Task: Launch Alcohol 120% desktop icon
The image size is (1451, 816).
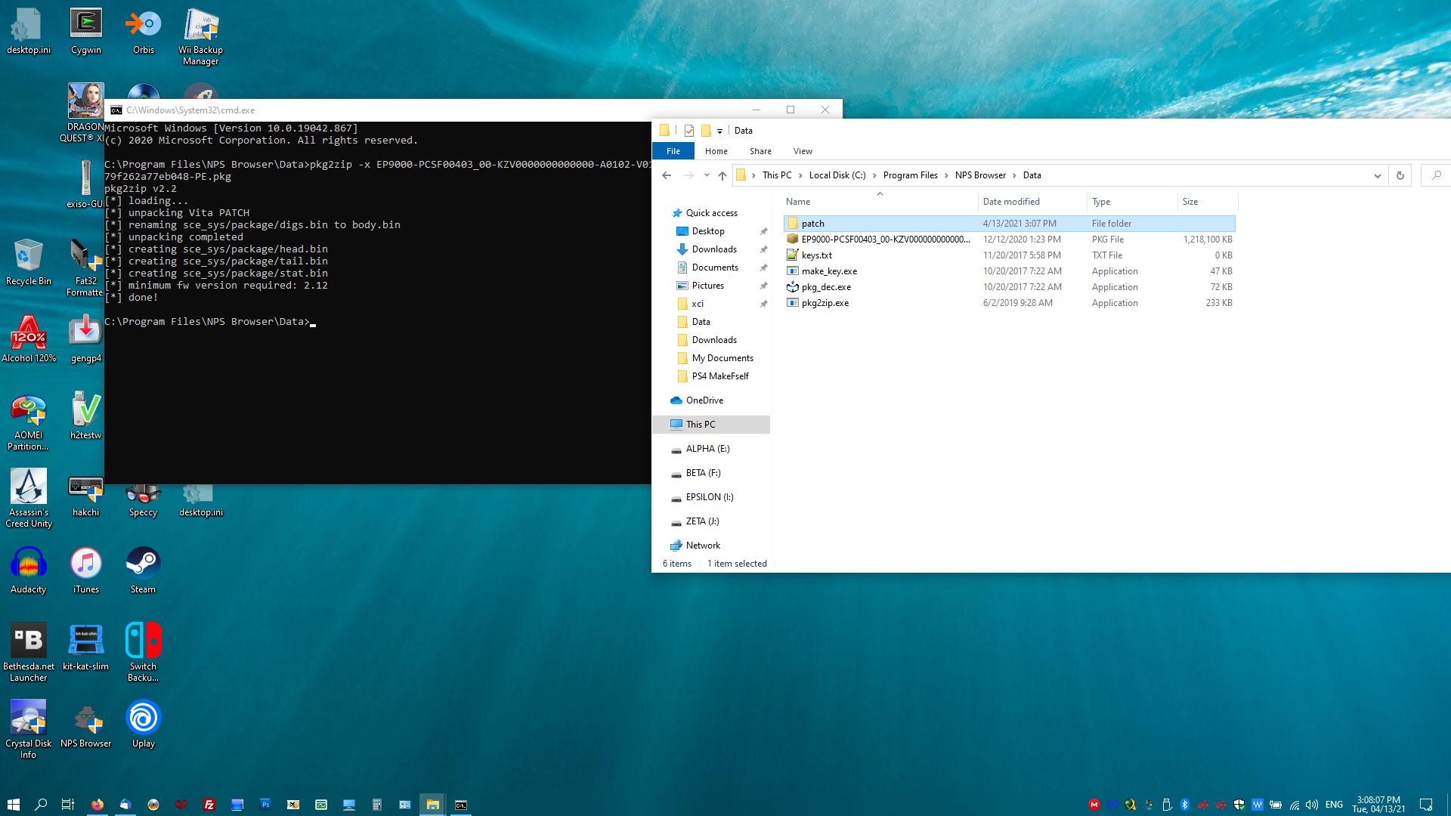Action: (x=29, y=339)
